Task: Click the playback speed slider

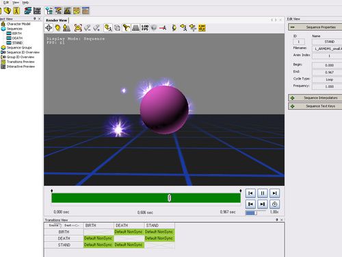Action: point(255,212)
